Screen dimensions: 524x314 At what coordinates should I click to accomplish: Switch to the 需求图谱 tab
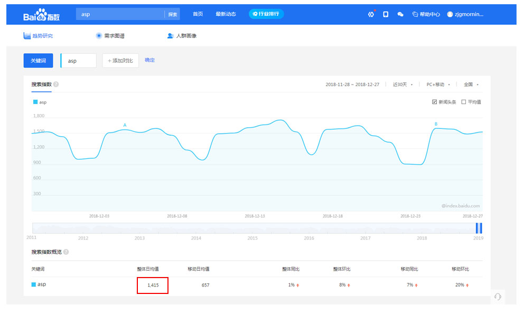coord(110,36)
